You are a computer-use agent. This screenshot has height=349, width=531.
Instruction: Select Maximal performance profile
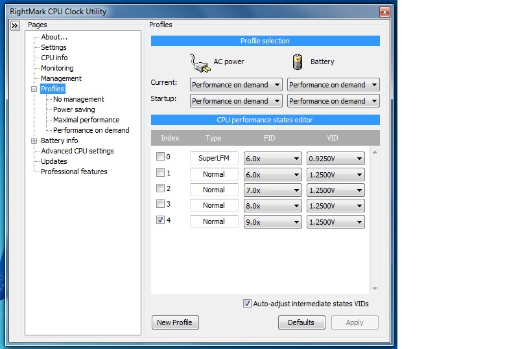pyautogui.click(x=86, y=120)
